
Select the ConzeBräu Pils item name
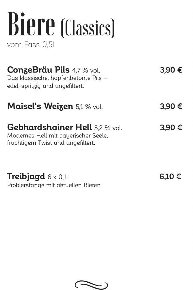[x=38, y=70]
